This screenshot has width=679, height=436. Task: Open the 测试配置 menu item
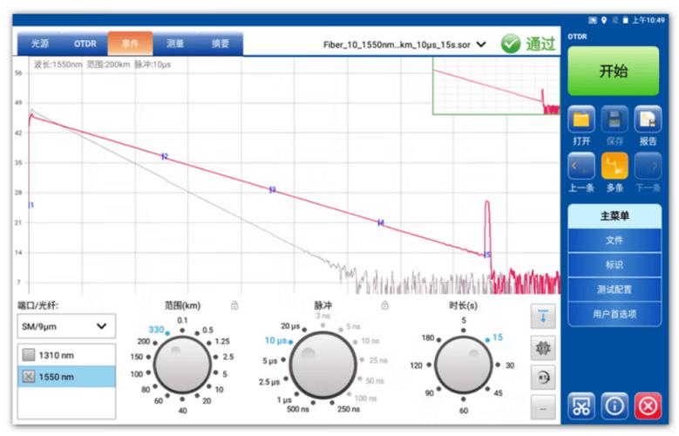[x=614, y=290]
